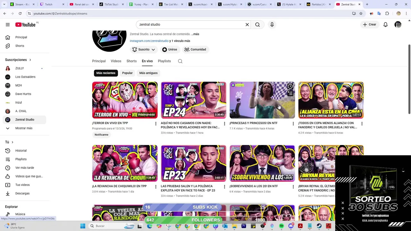Open ZULLY subscription channel

point(24,68)
